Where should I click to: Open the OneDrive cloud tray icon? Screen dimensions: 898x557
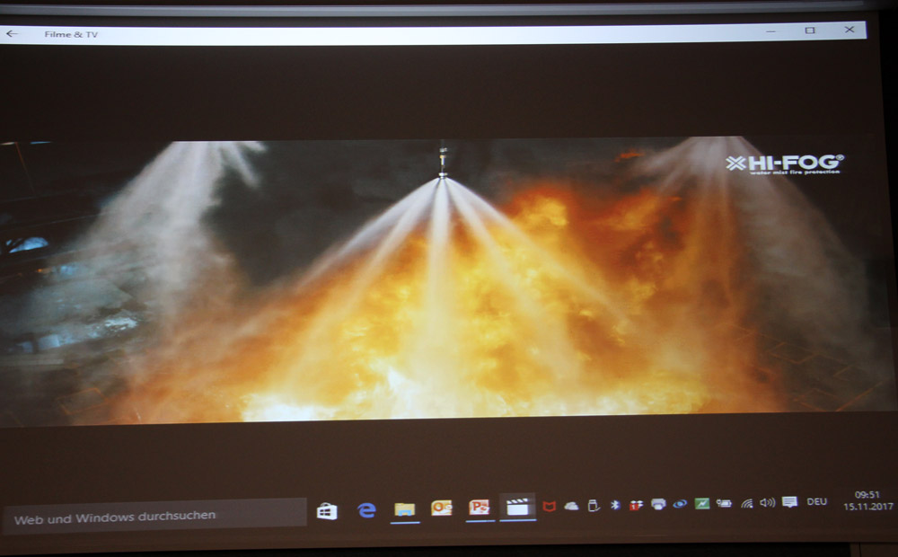pos(571,506)
